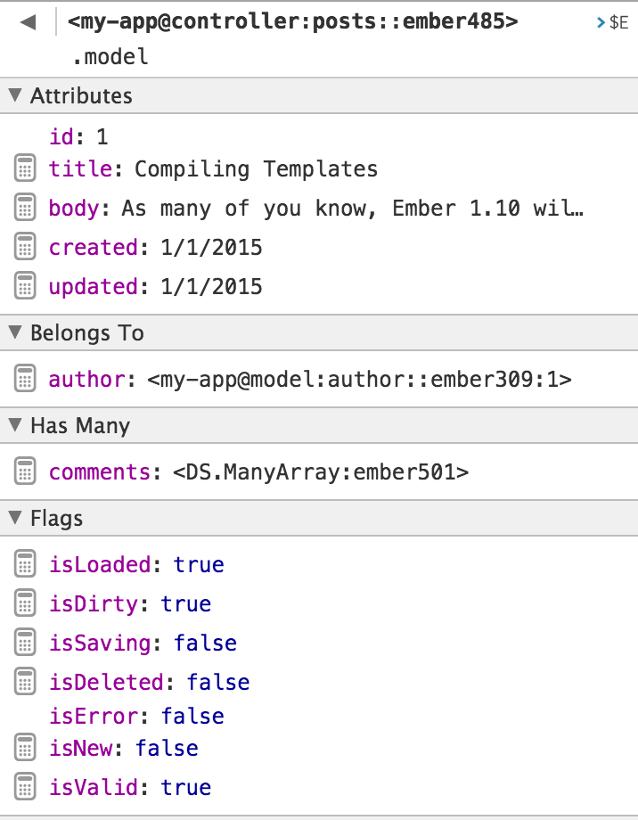Click the calculator icon next to created
638x820 pixels.
pyautogui.click(x=25, y=247)
